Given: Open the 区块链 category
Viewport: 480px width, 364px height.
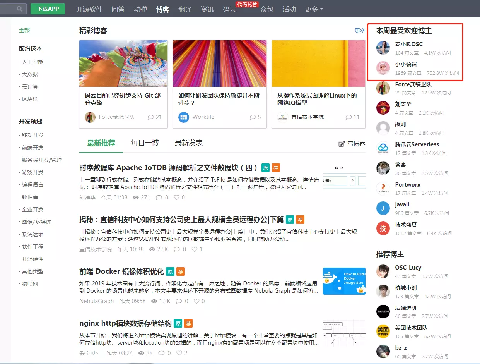Looking at the screenshot, I should (x=30, y=99).
